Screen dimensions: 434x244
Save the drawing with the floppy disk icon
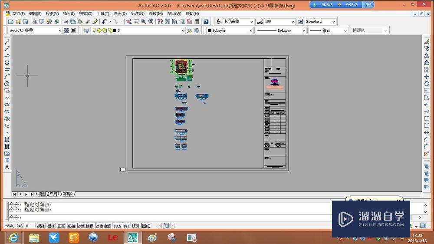pyautogui.click(x=25, y=22)
